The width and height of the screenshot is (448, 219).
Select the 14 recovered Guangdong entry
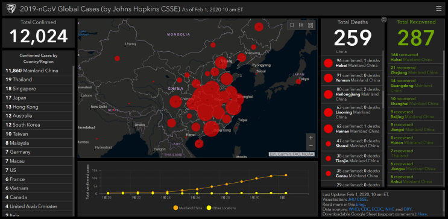click(415, 85)
